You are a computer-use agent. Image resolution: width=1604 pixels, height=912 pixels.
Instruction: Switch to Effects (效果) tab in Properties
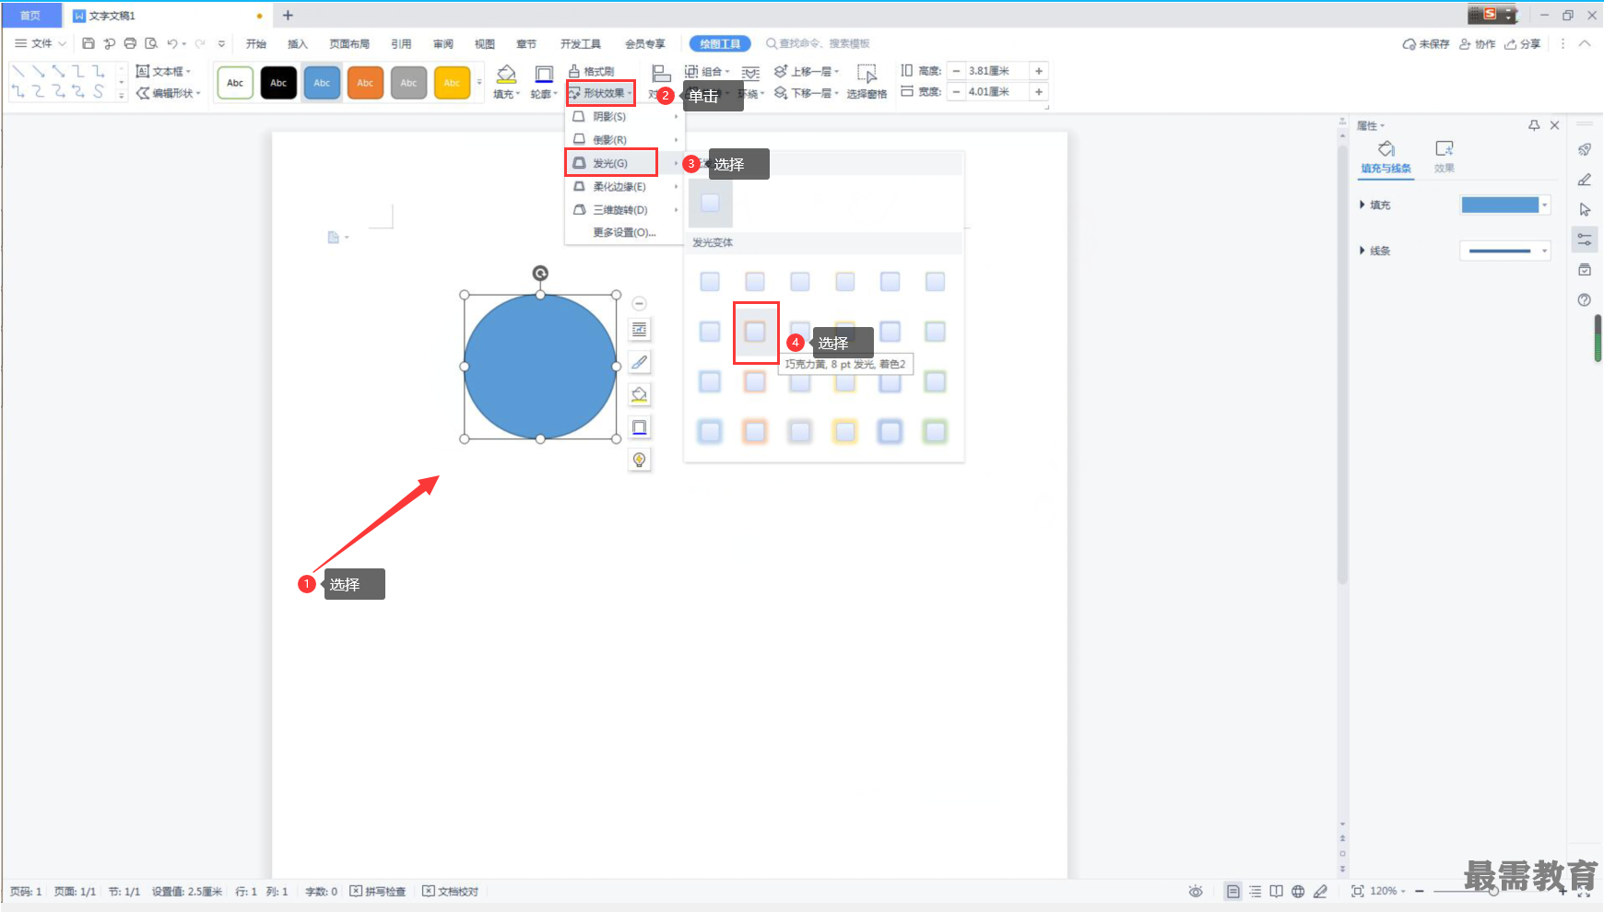pyautogui.click(x=1445, y=157)
